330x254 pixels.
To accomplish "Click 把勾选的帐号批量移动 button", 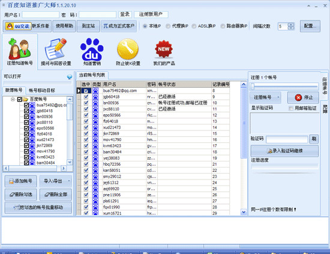I will point(38,208).
